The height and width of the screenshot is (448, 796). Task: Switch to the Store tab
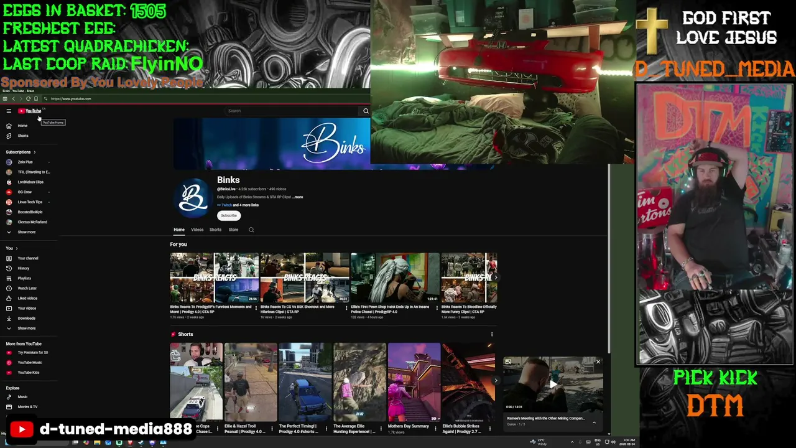tap(233, 230)
